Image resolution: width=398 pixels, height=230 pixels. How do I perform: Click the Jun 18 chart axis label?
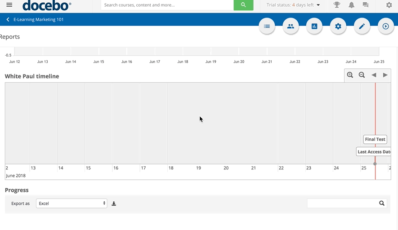pyautogui.click(x=183, y=62)
